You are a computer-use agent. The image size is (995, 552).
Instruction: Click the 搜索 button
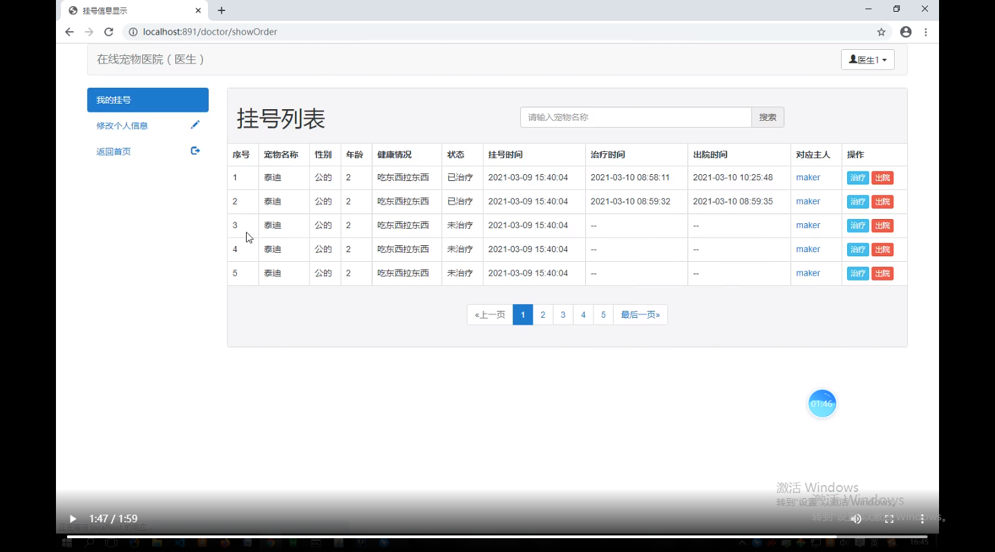(768, 117)
